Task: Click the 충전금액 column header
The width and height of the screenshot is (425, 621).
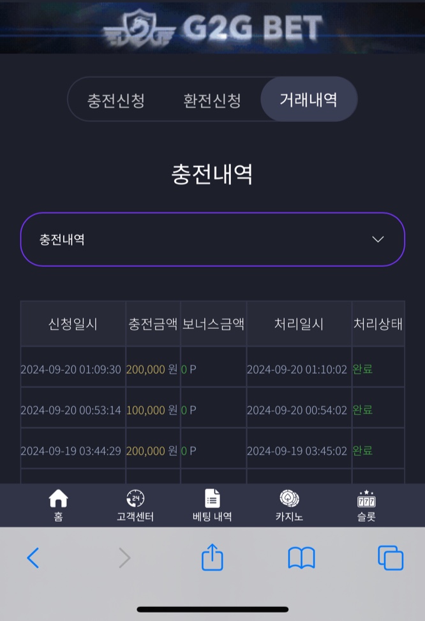Action: [x=153, y=324]
